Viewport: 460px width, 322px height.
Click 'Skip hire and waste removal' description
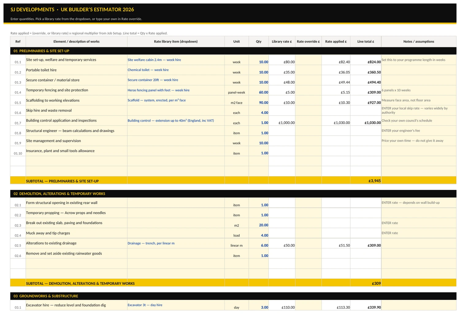tap(76, 111)
